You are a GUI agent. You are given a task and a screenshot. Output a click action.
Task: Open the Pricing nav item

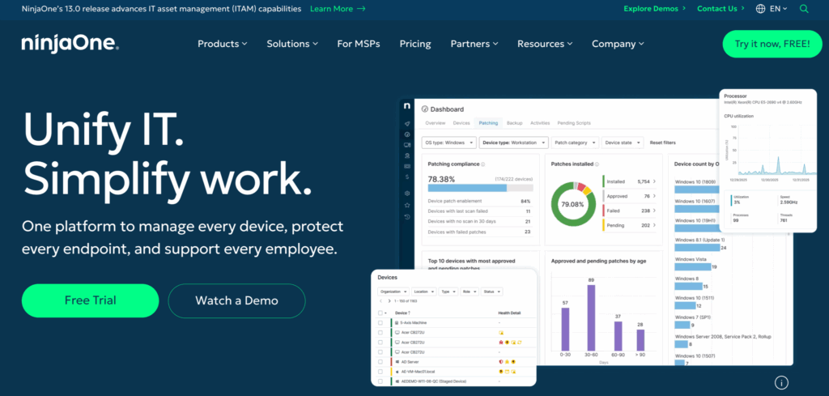[x=415, y=44]
